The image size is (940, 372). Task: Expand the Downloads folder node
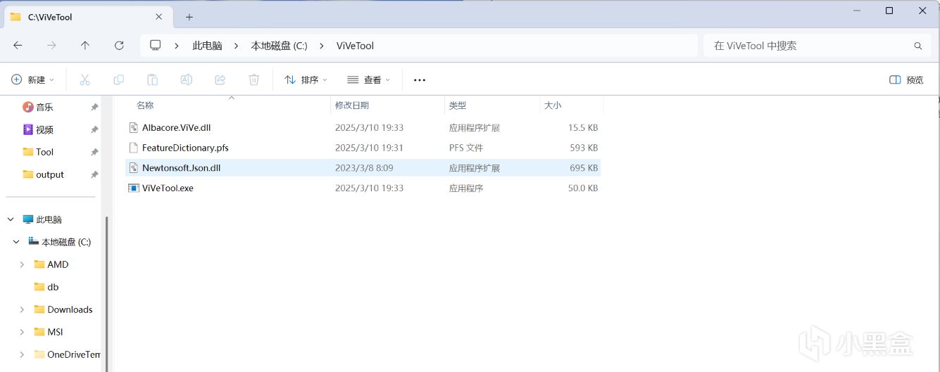[x=22, y=309]
